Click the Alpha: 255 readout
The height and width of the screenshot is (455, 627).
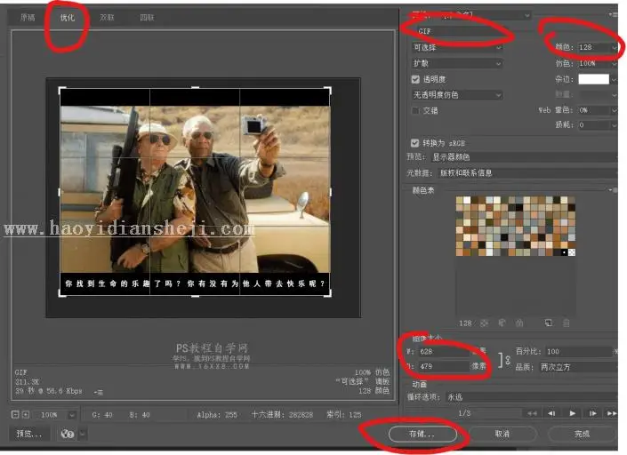click(217, 415)
